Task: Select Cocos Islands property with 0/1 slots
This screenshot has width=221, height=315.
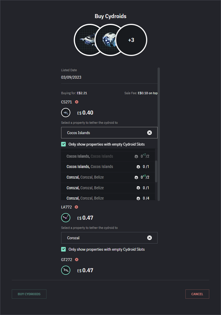Action: (x=108, y=167)
